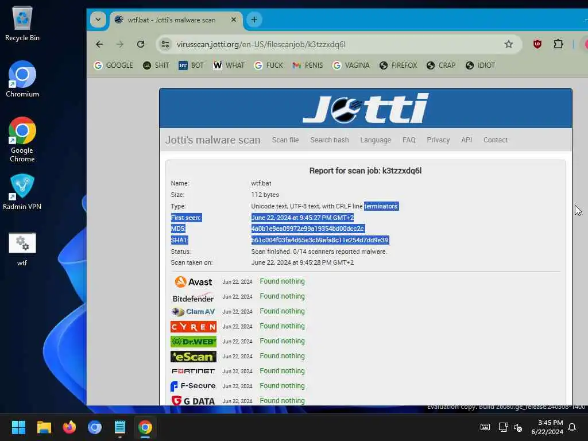The image size is (588, 441).
Task: Open the Search hash menu item
Action: tap(329, 140)
